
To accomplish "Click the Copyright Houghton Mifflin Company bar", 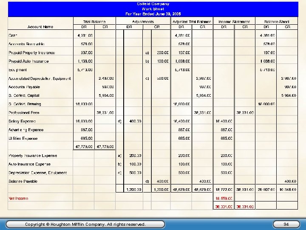I will (x=85, y=224).
